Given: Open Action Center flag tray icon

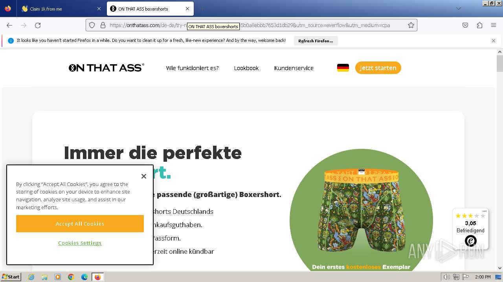Looking at the screenshot, I should click(465, 277).
